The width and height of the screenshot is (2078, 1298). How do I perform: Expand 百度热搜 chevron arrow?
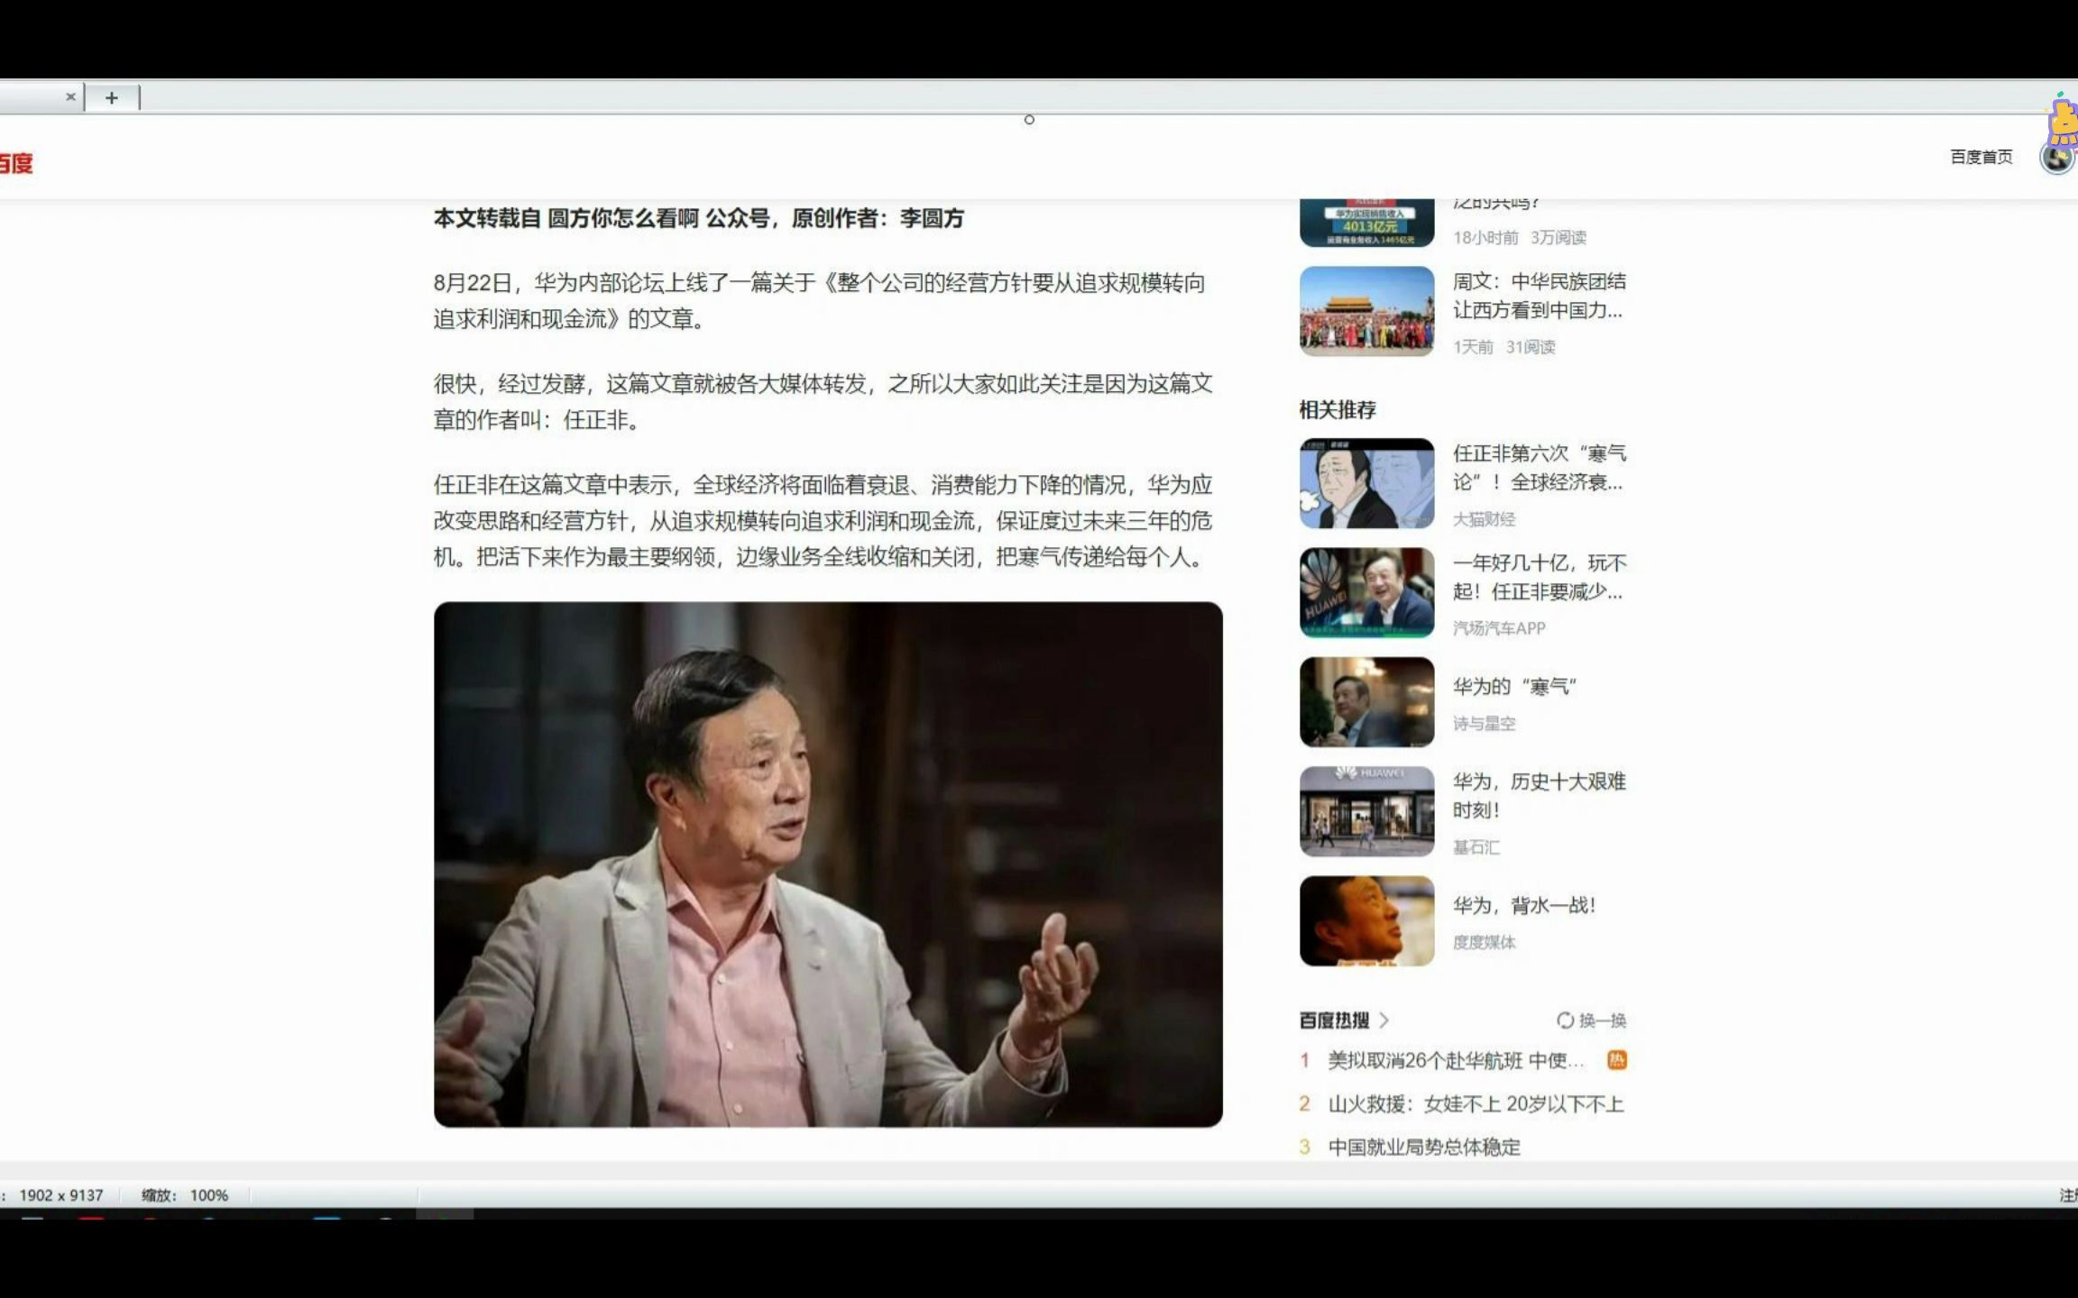(x=1384, y=1020)
